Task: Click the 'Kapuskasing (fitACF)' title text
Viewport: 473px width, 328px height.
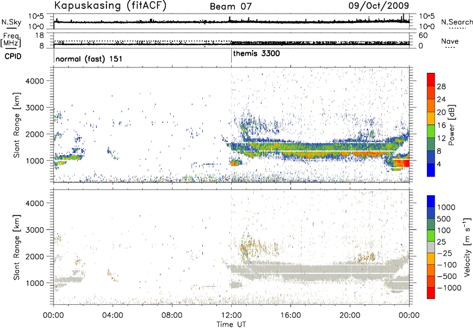Action: coord(110,6)
